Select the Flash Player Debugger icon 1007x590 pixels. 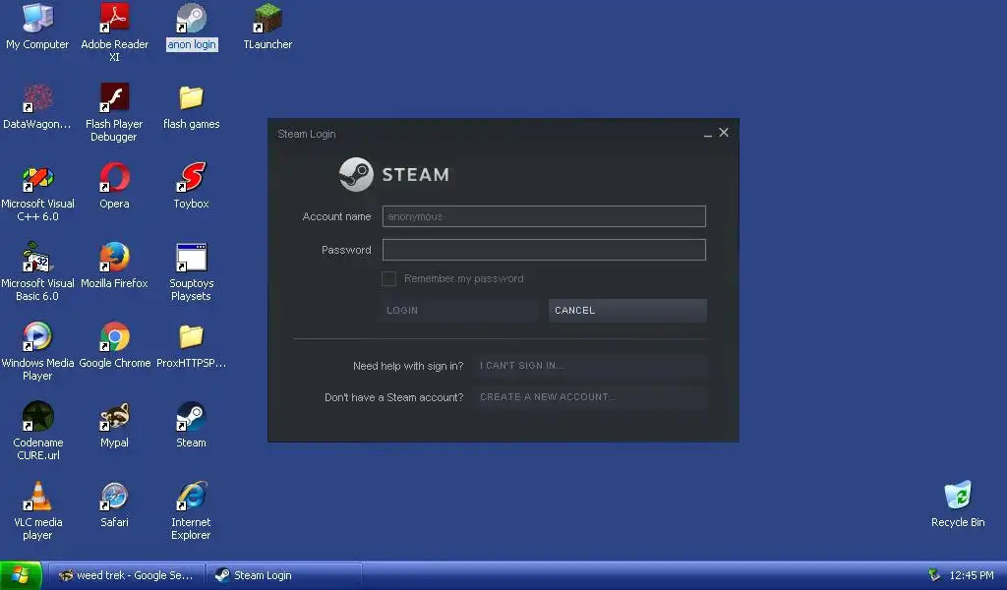(x=114, y=98)
